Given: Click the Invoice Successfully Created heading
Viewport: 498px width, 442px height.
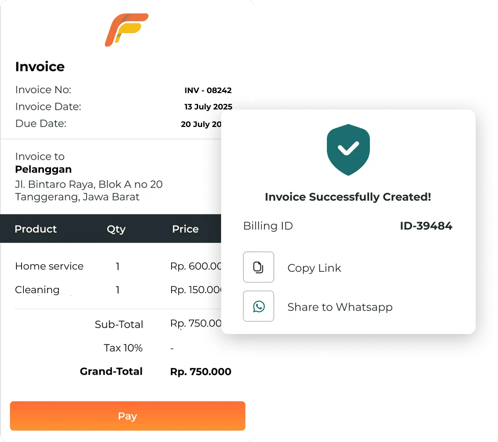Looking at the screenshot, I should [x=348, y=197].
